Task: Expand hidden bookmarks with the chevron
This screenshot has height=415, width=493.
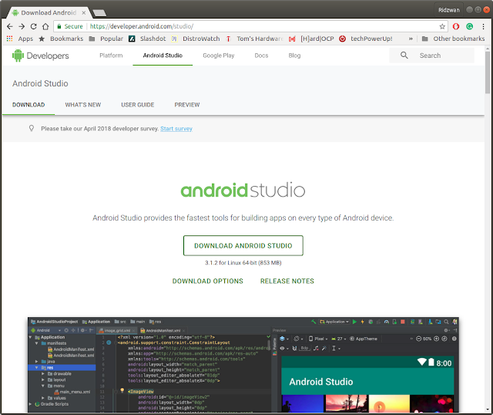Action: click(x=411, y=39)
